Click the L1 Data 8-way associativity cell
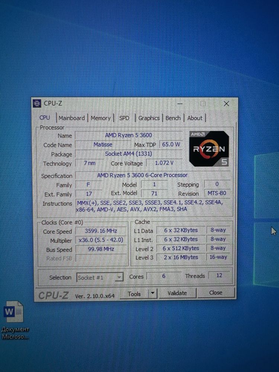The image size is (279, 372). tap(218, 230)
